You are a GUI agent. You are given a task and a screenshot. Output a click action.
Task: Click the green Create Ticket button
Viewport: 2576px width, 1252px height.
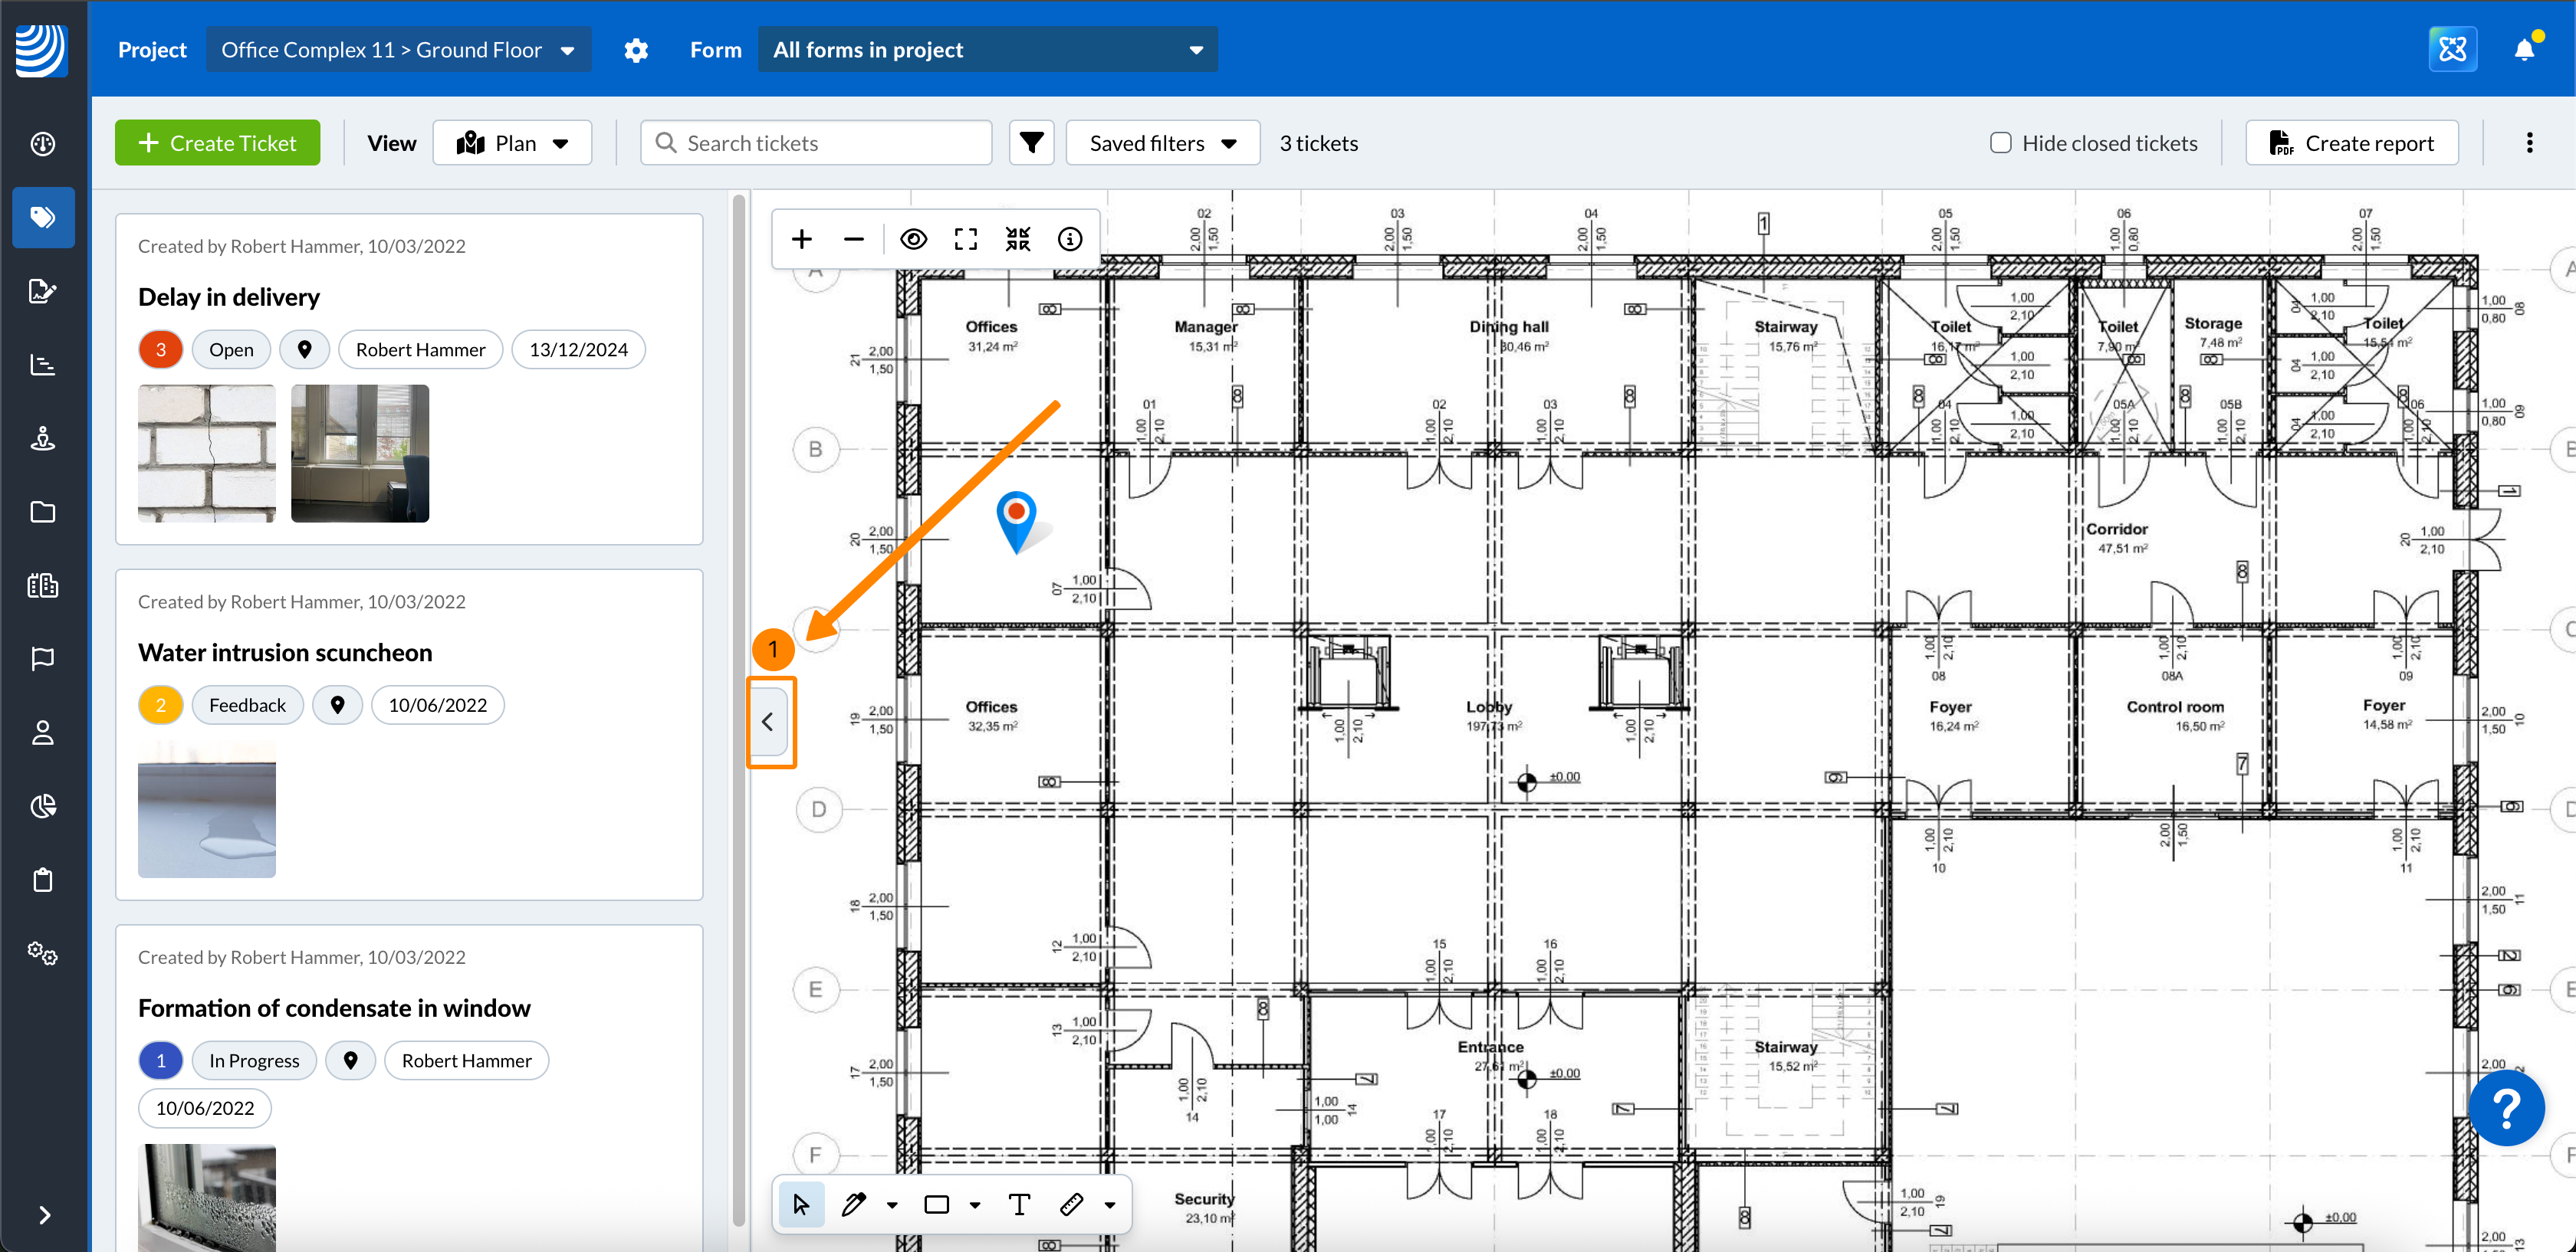tap(217, 143)
